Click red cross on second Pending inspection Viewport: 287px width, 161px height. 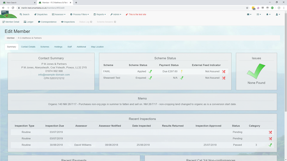pyautogui.click(x=270, y=139)
